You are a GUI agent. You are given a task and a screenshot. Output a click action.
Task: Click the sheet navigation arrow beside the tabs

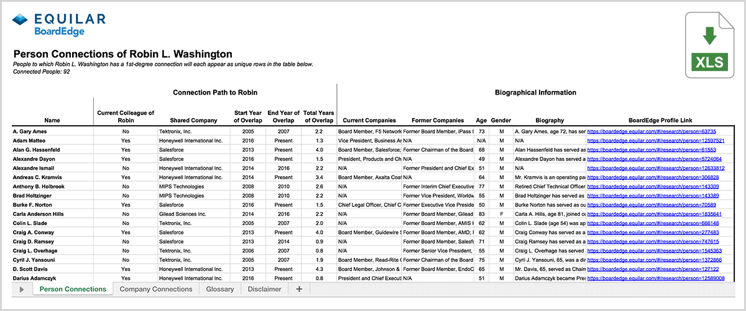pos(22,290)
